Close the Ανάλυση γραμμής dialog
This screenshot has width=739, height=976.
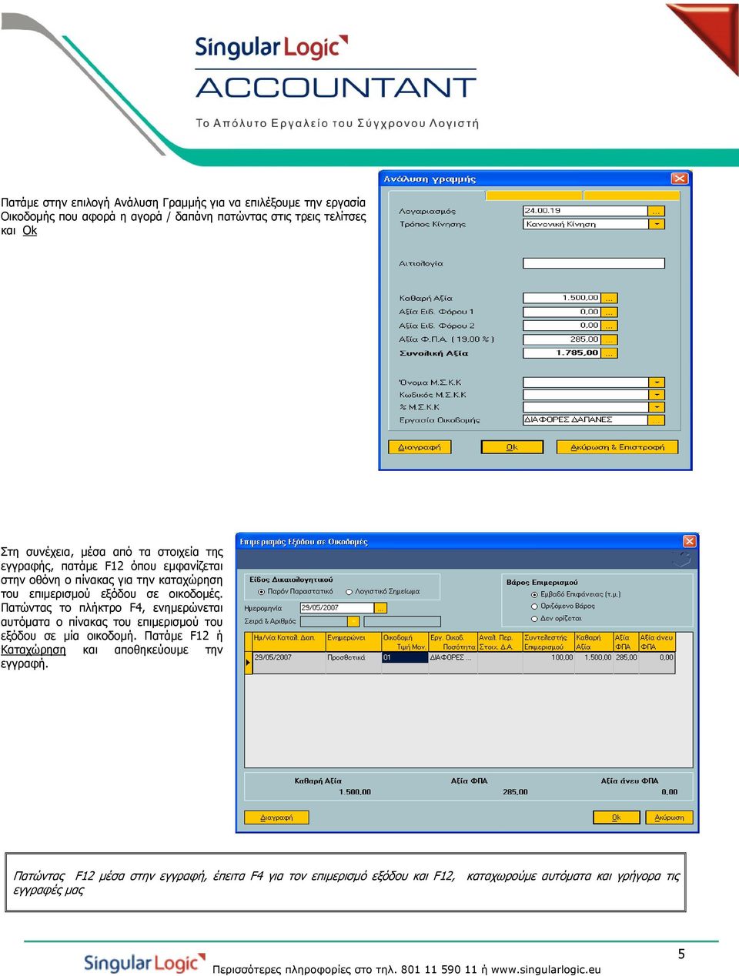[679, 179]
